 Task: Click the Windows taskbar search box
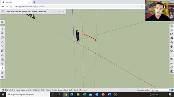[x=28, y=95]
